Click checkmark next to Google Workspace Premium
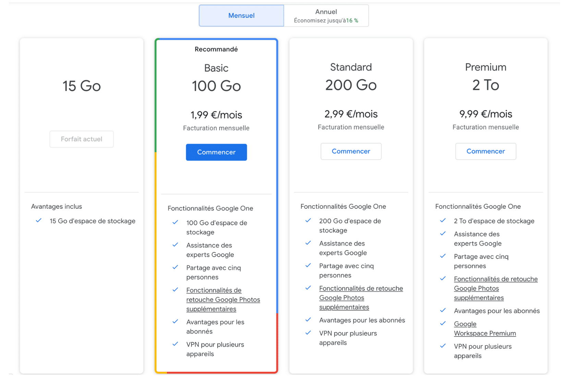Viewport: 569px width, 377px height. (443, 323)
